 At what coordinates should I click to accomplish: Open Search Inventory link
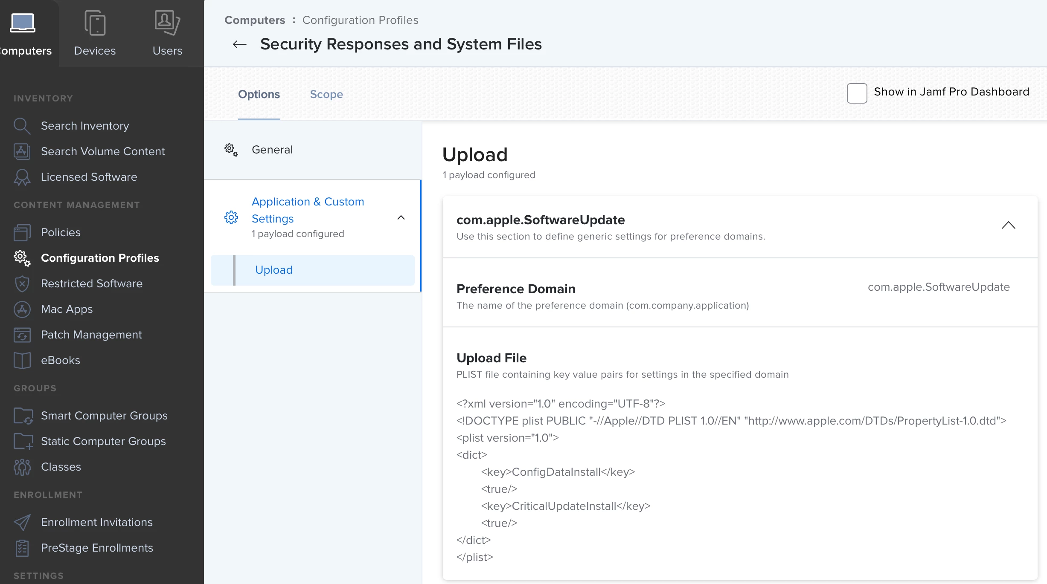85,126
